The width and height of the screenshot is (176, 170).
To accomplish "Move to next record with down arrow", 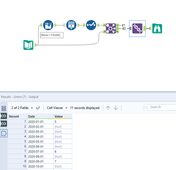I will [x=116, y=108].
